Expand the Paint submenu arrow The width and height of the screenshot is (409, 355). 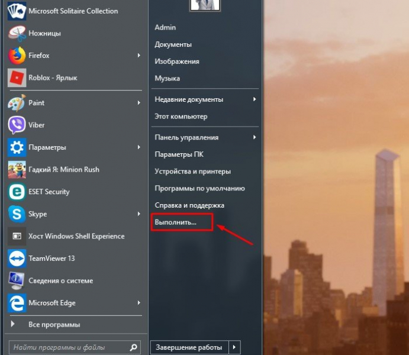(139, 103)
